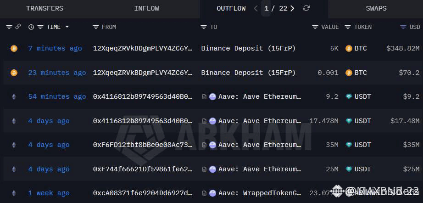
Task: Open the 1 week ago transaction
Action: (x=49, y=193)
